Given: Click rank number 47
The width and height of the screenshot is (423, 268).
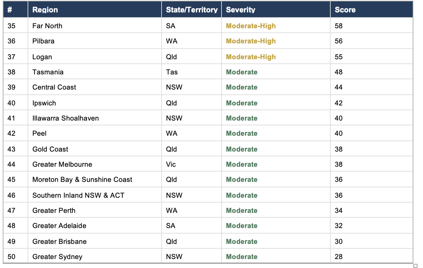Looking at the screenshot, I should coord(11,210).
